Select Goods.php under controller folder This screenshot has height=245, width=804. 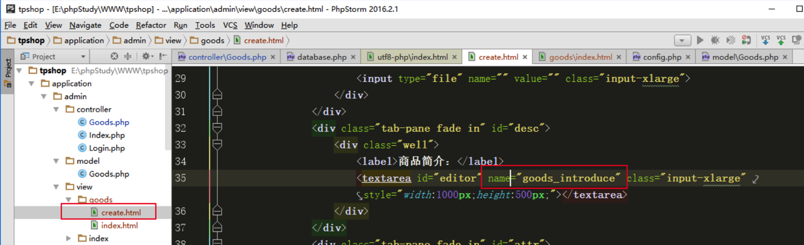pos(104,122)
